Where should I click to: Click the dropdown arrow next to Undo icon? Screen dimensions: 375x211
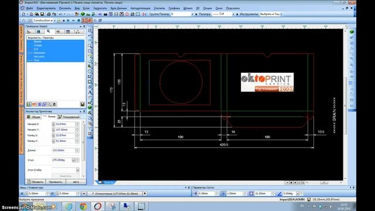(x=64, y=14)
